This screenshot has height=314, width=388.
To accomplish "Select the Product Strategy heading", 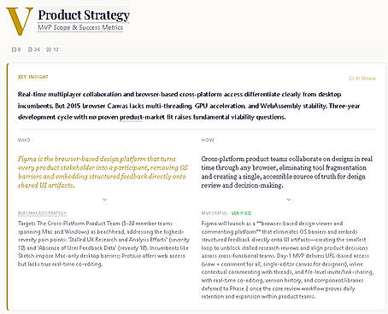I will click(x=84, y=15).
